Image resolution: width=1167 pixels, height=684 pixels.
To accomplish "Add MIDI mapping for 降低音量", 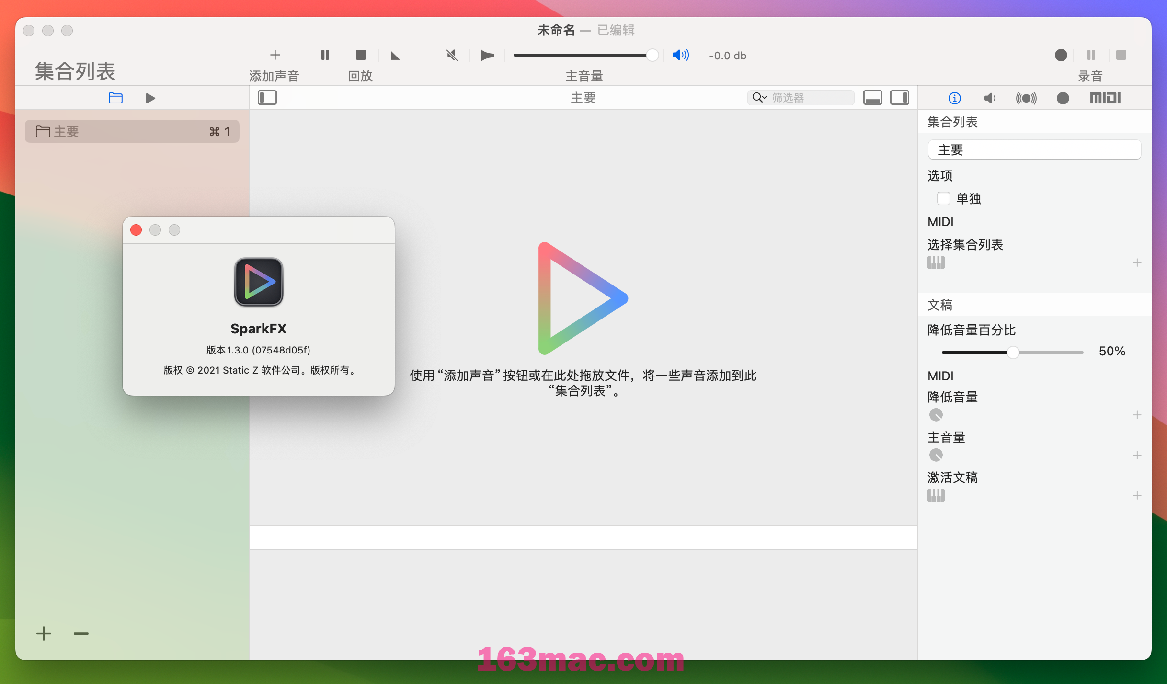I will click(x=1137, y=415).
